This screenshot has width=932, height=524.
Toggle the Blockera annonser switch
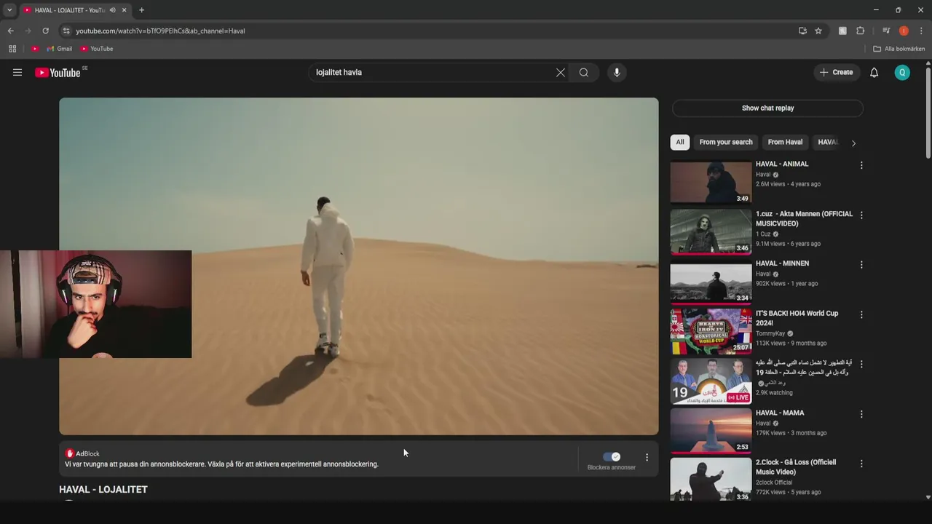tap(612, 456)
